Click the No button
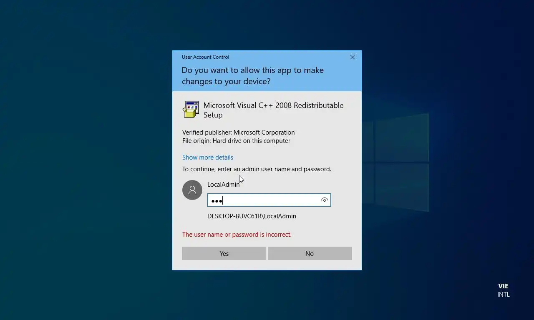534x320 pixels. point(310,253)
